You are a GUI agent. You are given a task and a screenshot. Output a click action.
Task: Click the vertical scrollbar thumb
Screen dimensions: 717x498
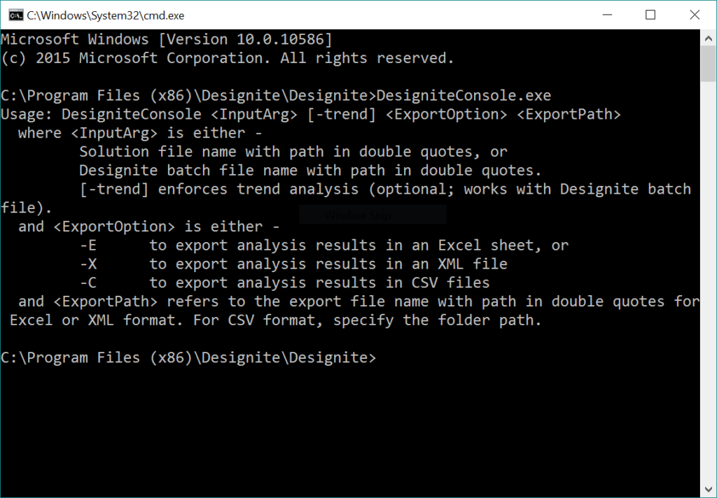tap(708, 63)
